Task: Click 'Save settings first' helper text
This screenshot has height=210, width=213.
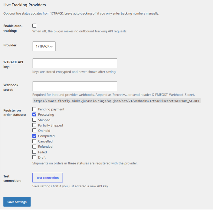Action: point(70,186)
